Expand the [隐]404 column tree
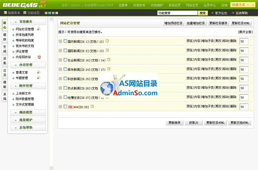This screenshot has width=258, height=170. click(60, 107)
